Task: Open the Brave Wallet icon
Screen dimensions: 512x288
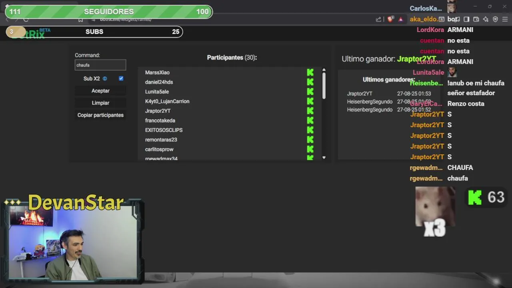Action: pos(476,19)
